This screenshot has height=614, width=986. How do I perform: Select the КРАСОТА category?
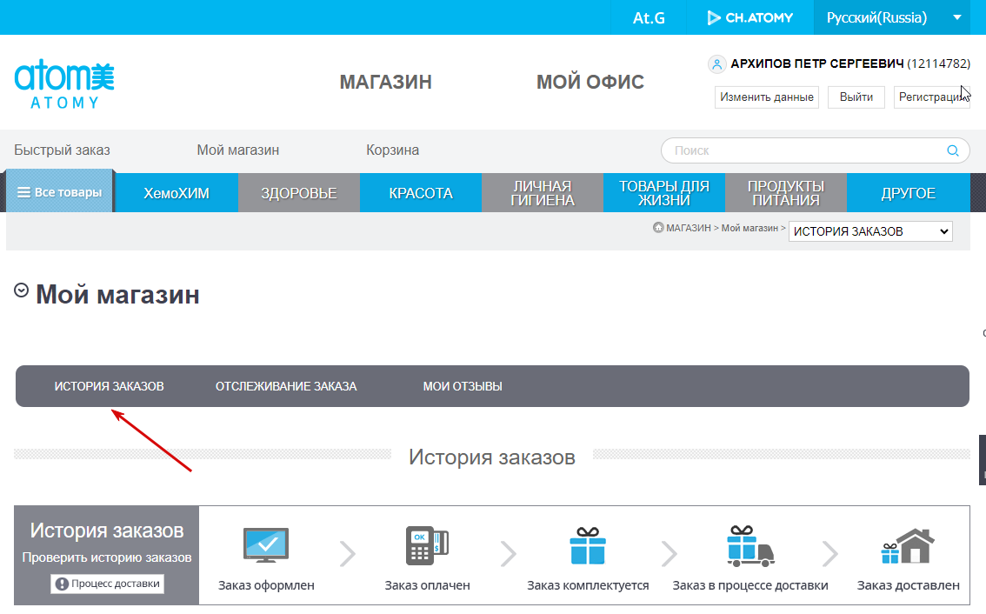tap(421, 192)
